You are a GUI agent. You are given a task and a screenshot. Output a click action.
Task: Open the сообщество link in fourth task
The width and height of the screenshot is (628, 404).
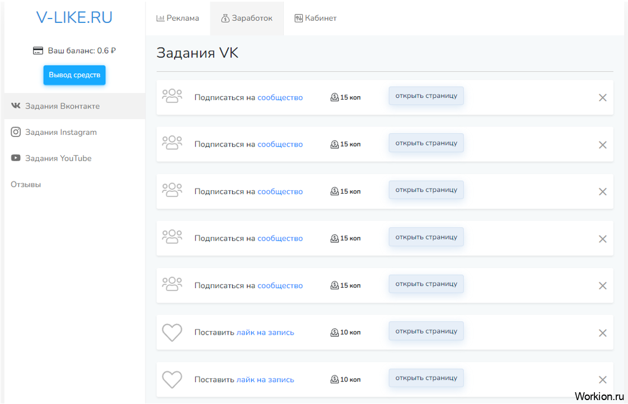pyautogui.click(x=280, y=238)
